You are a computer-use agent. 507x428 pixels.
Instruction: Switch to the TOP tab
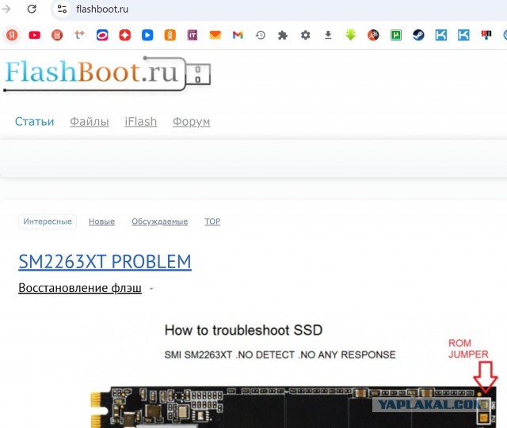click(x=212, y=222)
